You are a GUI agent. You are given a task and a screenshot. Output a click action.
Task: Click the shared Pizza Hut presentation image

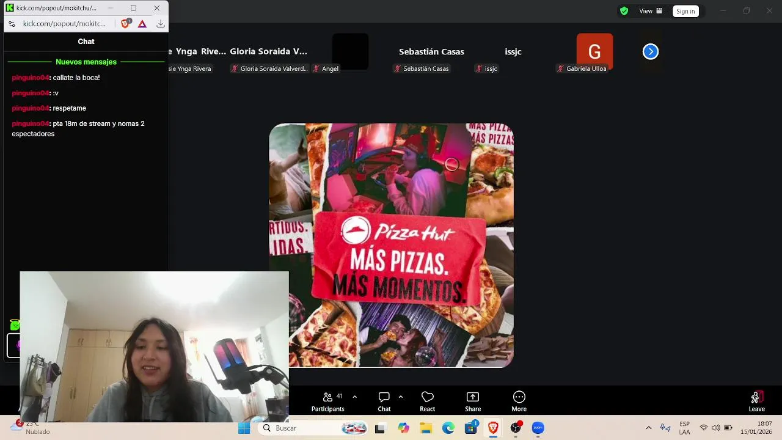pyautogui.click(x=391, y=245)
